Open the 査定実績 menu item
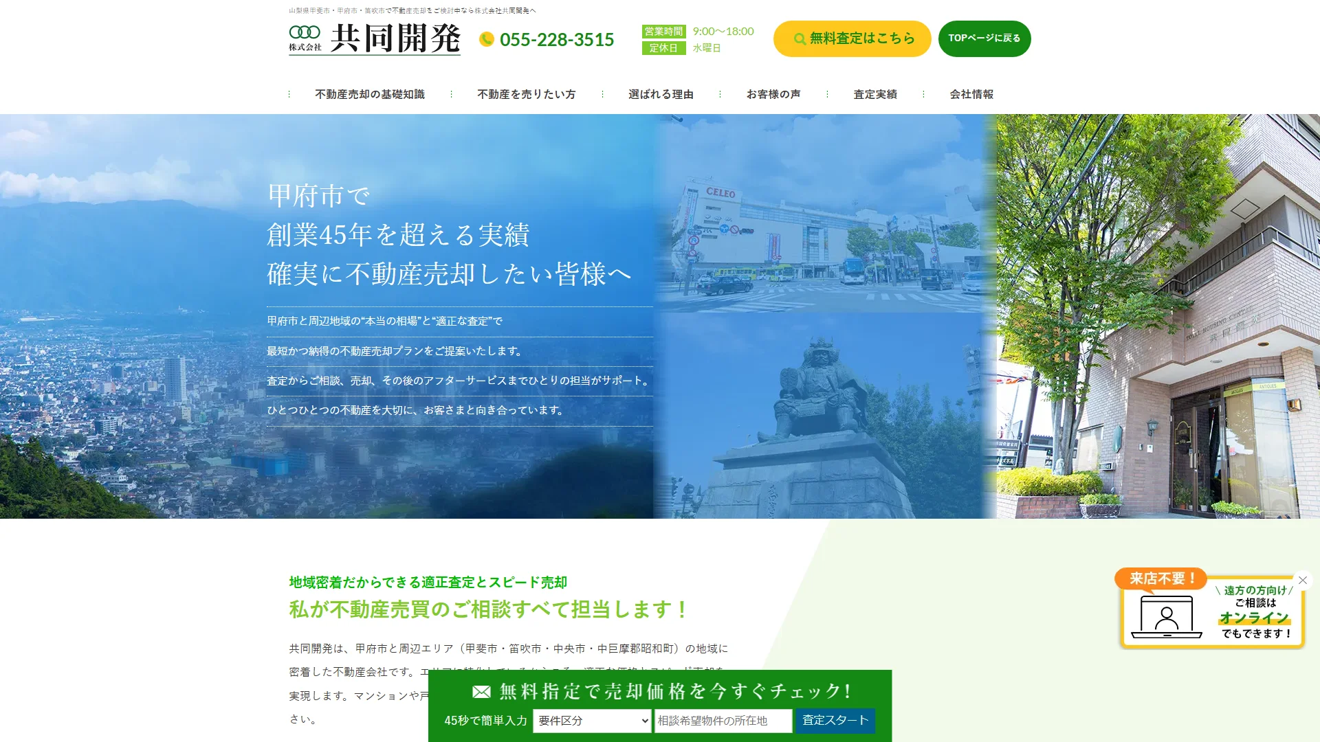The height and width of the screenshot is (742, 1320). (x=875, y=94)
